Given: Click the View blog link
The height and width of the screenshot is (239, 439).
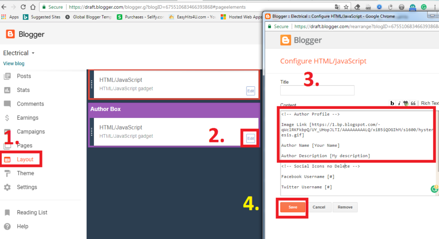Looking at the screenshot, I should 14,64.
